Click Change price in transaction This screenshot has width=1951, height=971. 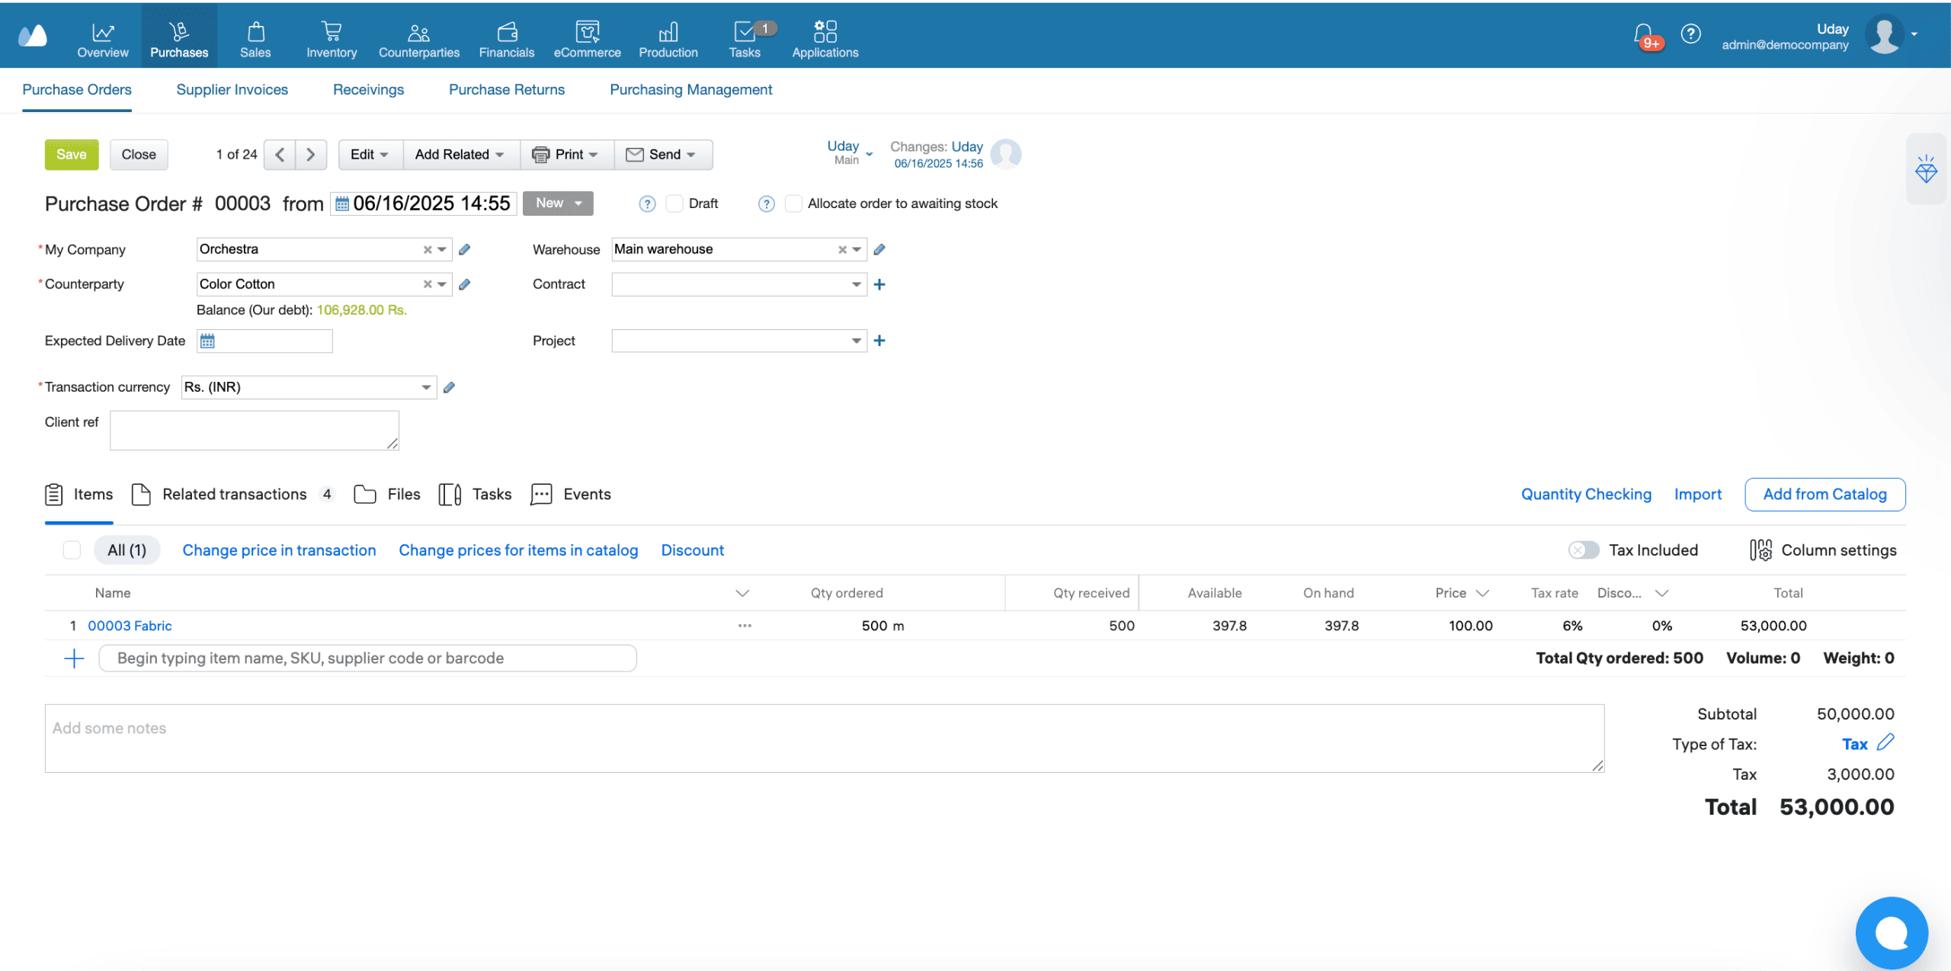coord(279,550)
